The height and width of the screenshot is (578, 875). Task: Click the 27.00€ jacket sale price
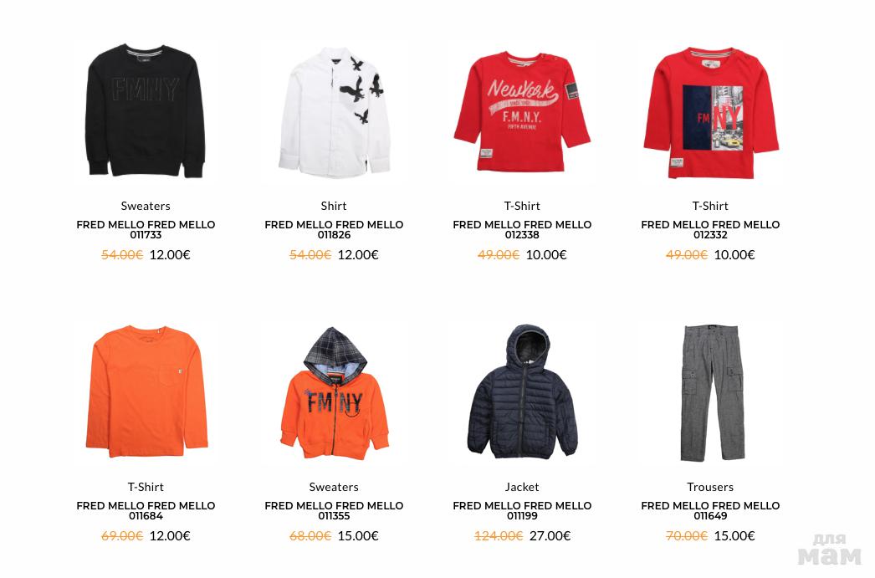[550, 535]
